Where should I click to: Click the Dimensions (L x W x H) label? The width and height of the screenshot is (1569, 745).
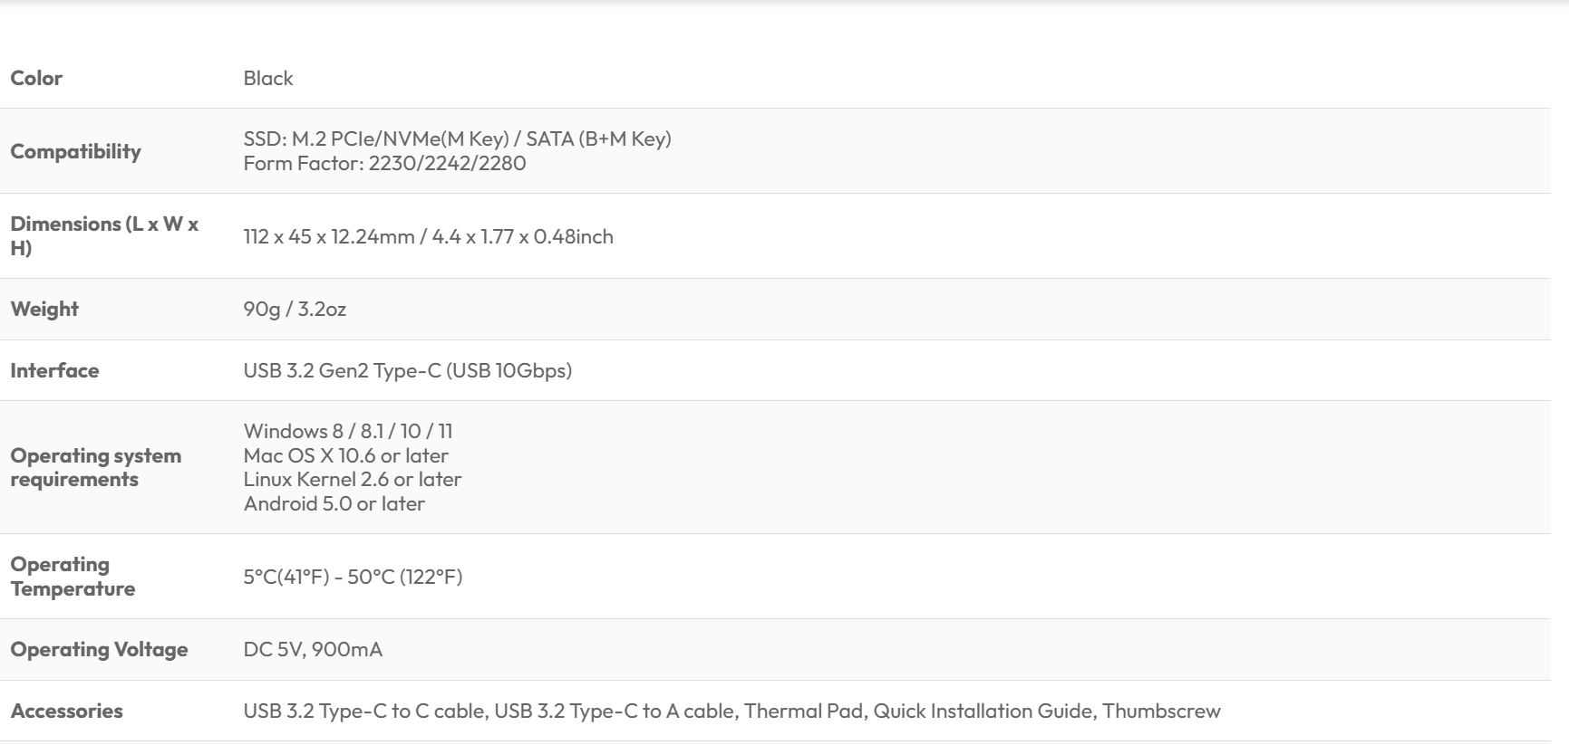(104, 235)
